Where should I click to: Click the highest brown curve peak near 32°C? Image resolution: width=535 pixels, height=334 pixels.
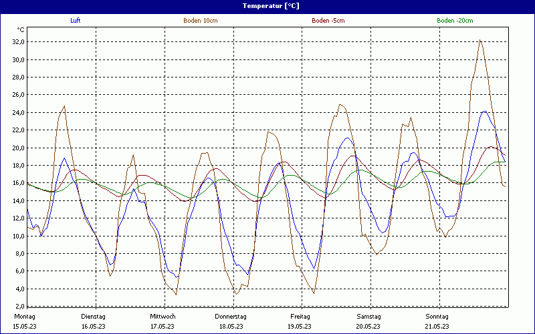479,41
